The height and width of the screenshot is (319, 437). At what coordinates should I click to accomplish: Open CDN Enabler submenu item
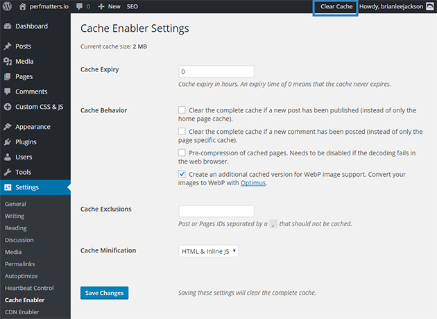22,312
